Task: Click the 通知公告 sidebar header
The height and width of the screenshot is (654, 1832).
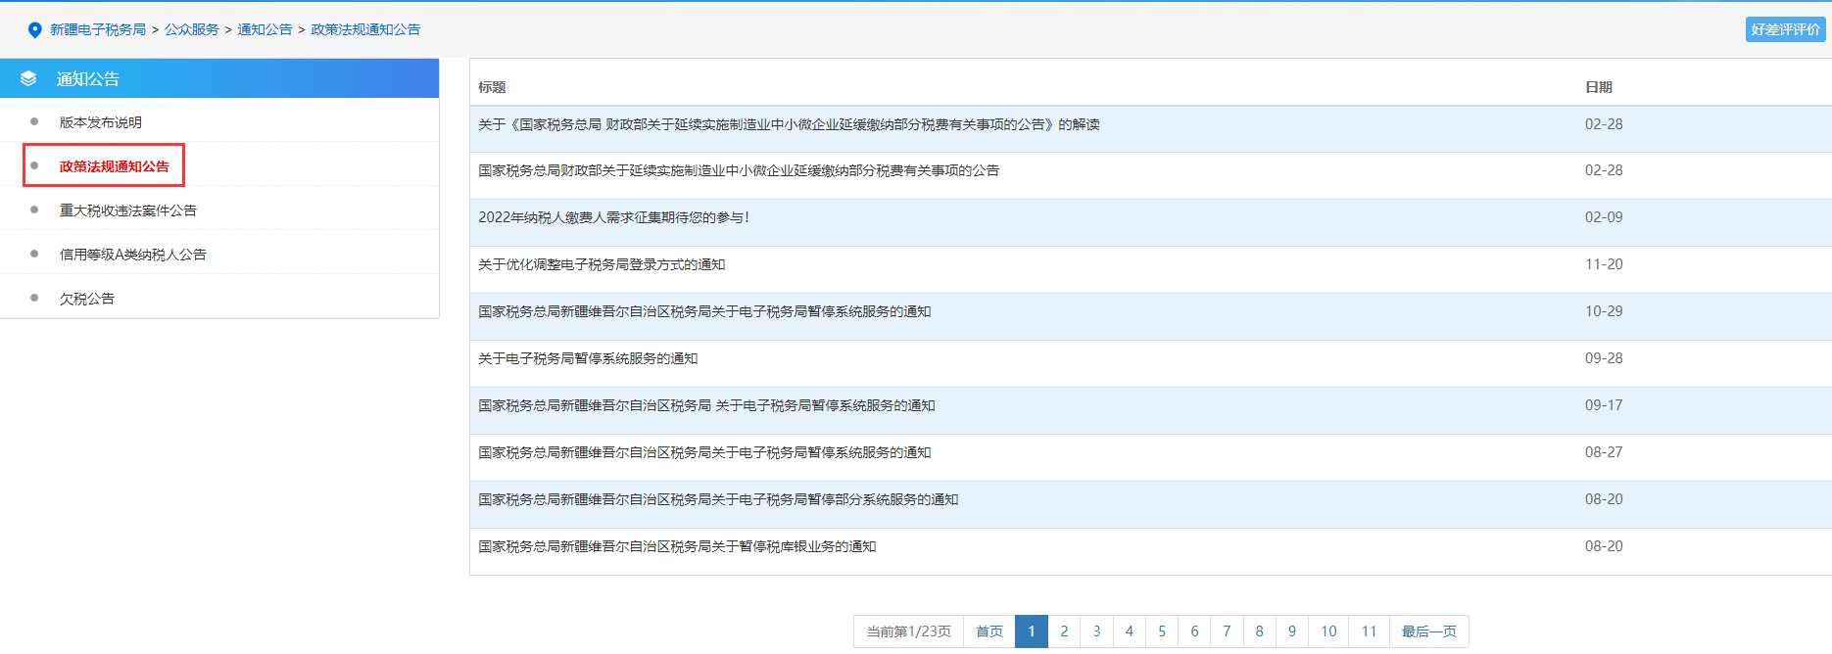Action: click(219, 78)
